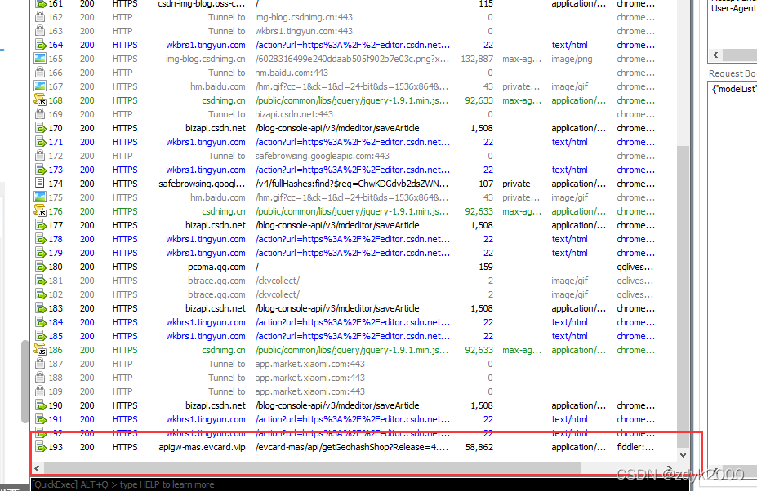Click session number 184
The image size is (757, 491).
56,321
